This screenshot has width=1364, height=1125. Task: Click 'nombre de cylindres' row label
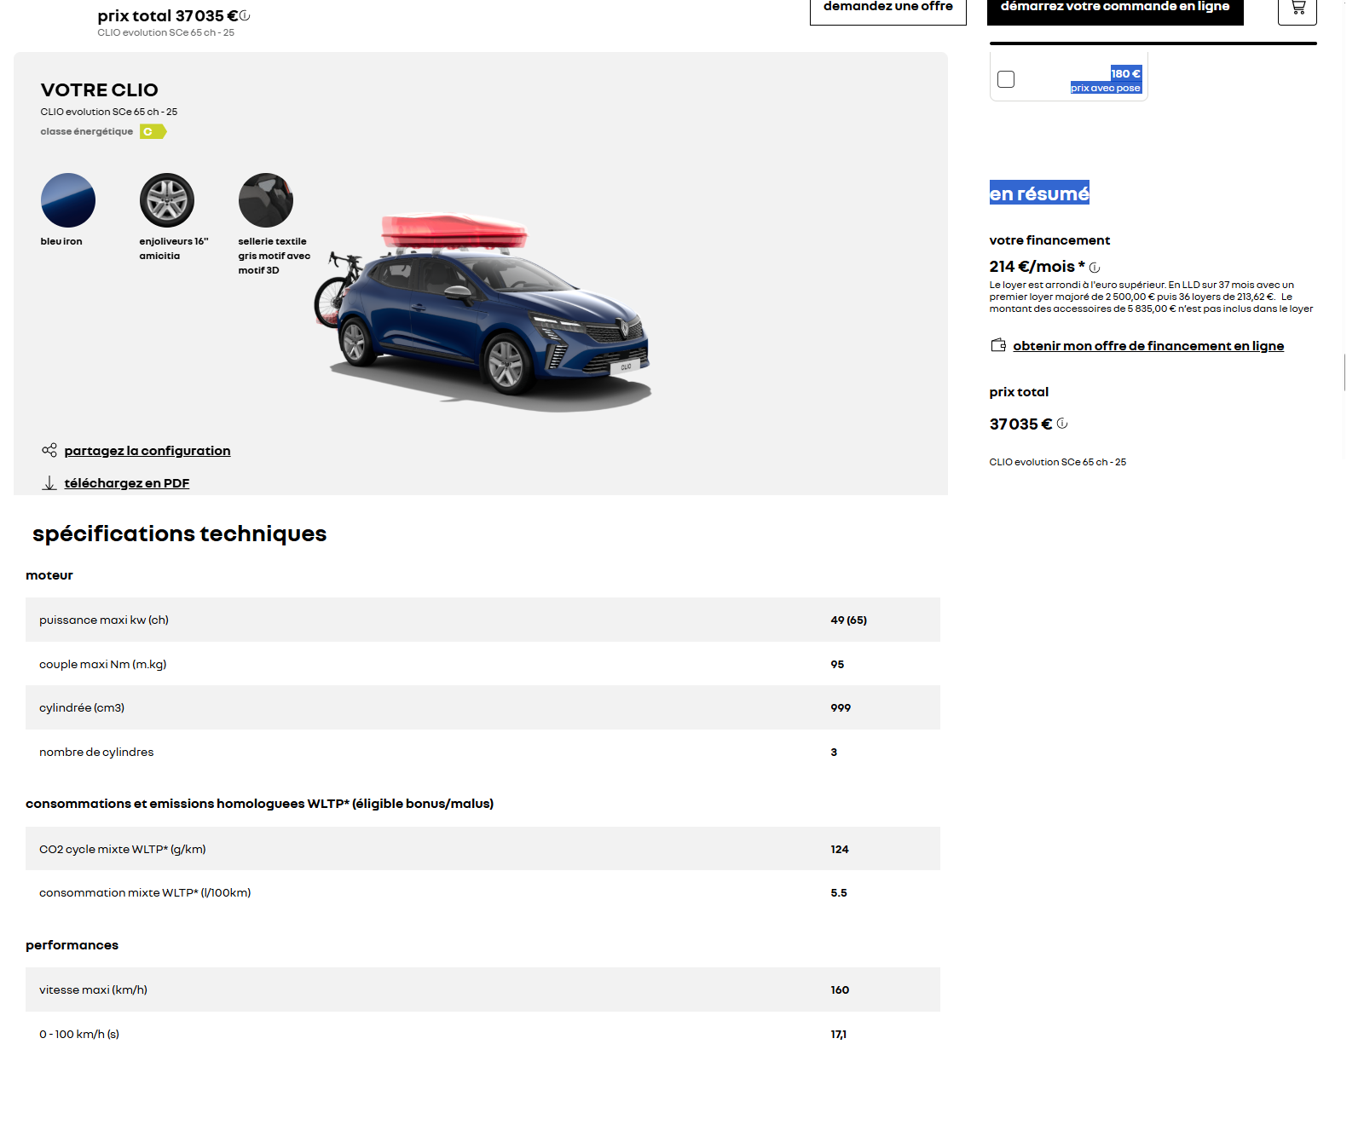point(96,752)
